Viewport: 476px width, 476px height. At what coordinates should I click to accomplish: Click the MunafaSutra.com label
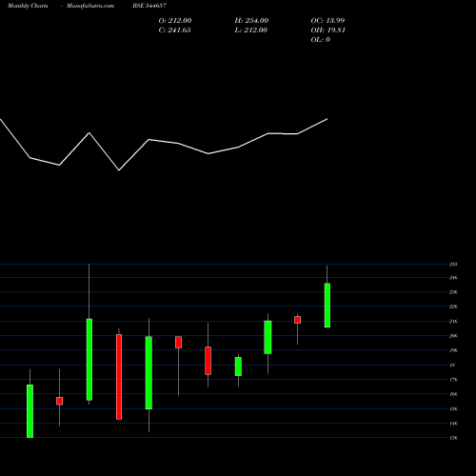tap(90, 6)
